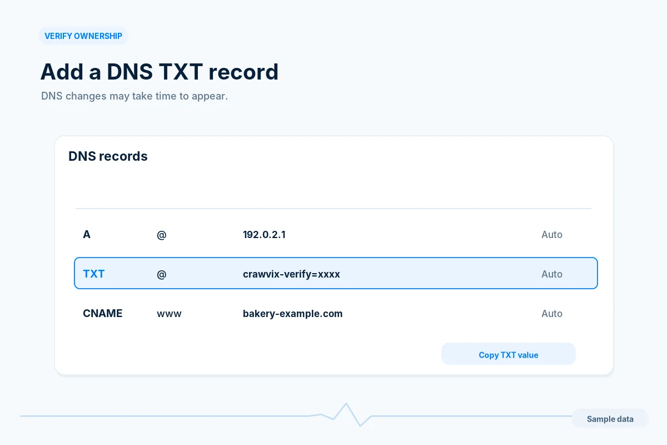Click the Verify Ownership badge

point(83,36)
